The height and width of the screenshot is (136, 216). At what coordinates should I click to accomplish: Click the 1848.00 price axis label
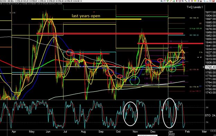pos(210,42)
